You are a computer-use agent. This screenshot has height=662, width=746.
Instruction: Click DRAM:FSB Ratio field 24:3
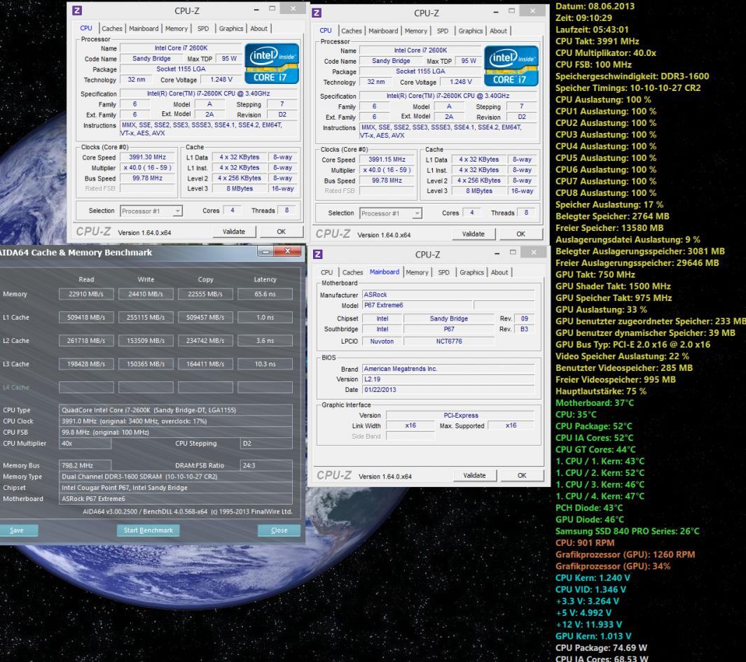266,466
